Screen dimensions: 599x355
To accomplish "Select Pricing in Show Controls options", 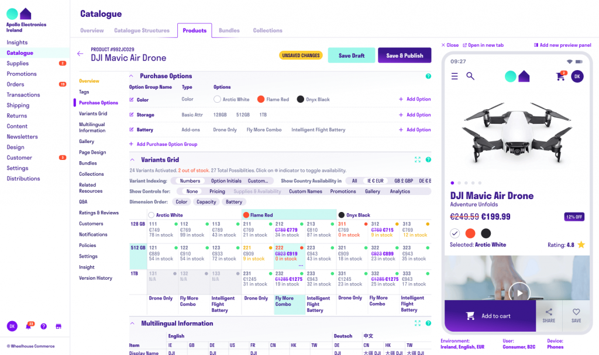I will [217, 192].
